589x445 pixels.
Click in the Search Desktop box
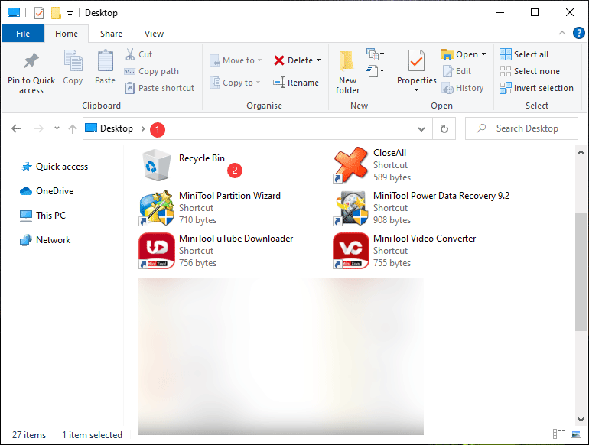click(x=522, y=128)
